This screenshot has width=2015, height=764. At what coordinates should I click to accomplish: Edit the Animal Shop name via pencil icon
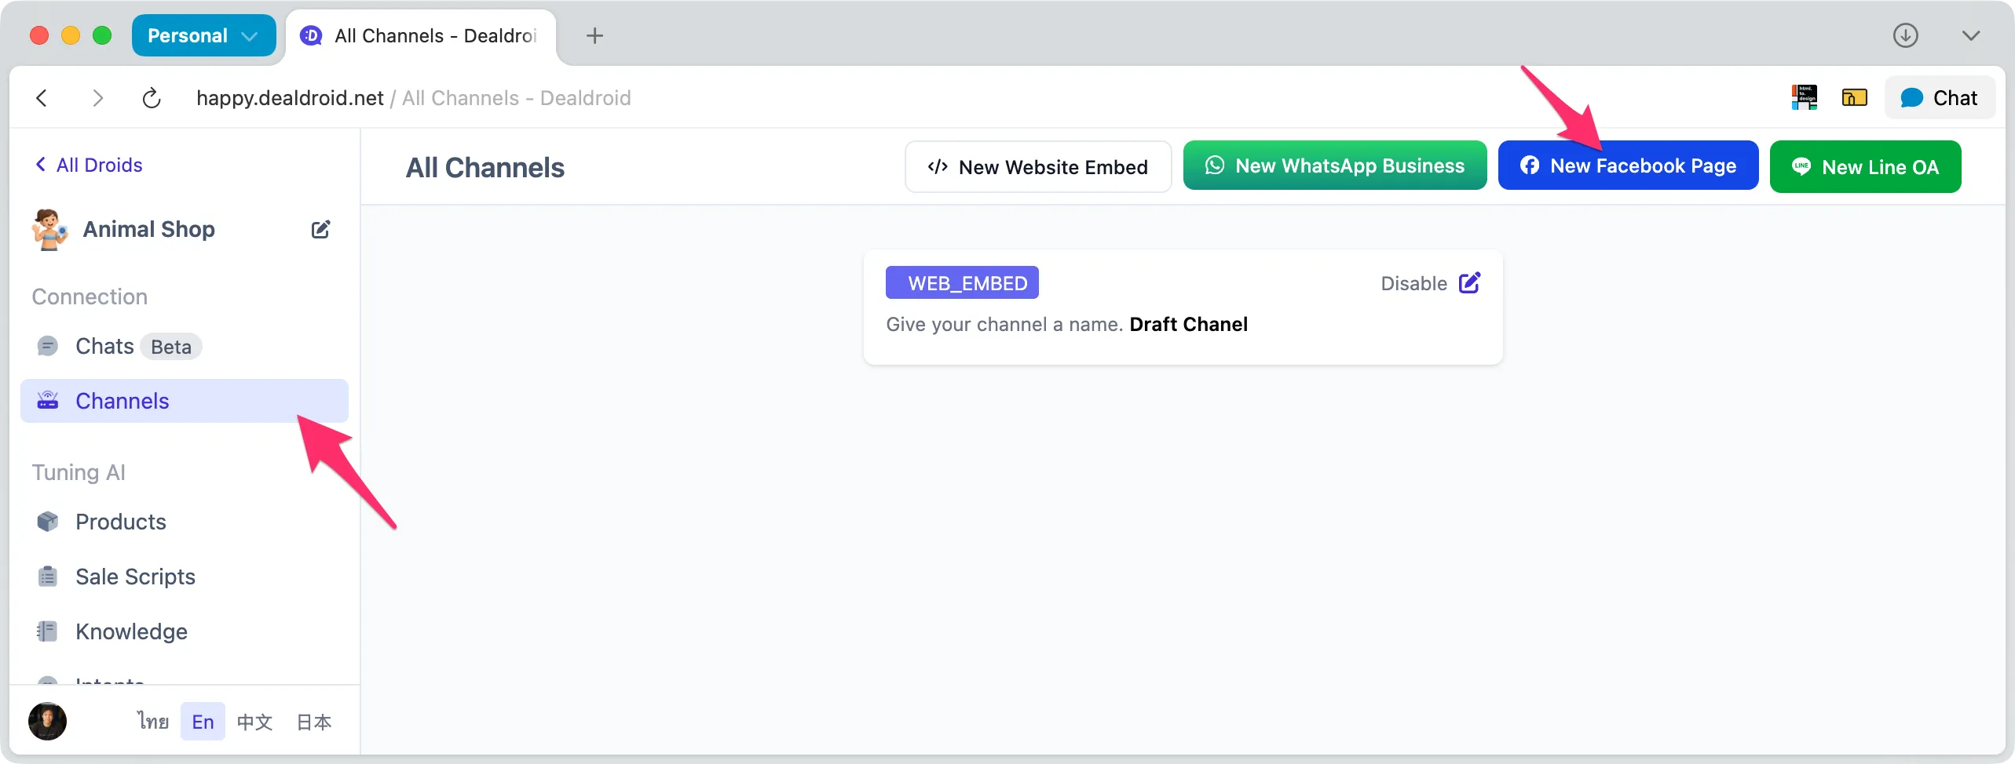[x=320, y=229]
